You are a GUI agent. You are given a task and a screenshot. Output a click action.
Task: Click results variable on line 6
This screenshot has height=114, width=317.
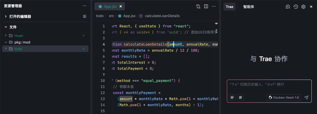(129, 56)
